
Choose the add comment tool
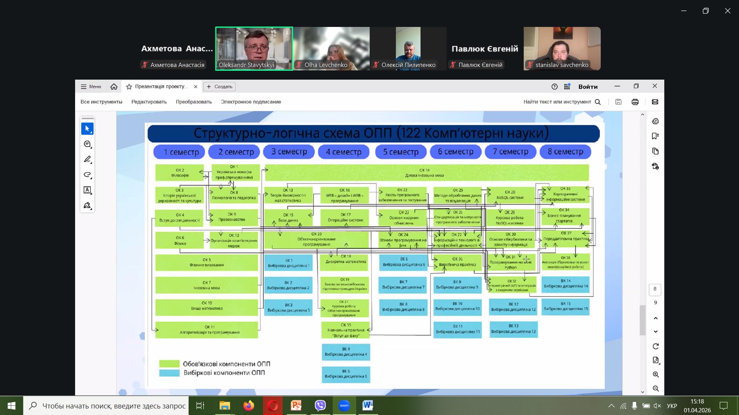click(x=87, y=144)
